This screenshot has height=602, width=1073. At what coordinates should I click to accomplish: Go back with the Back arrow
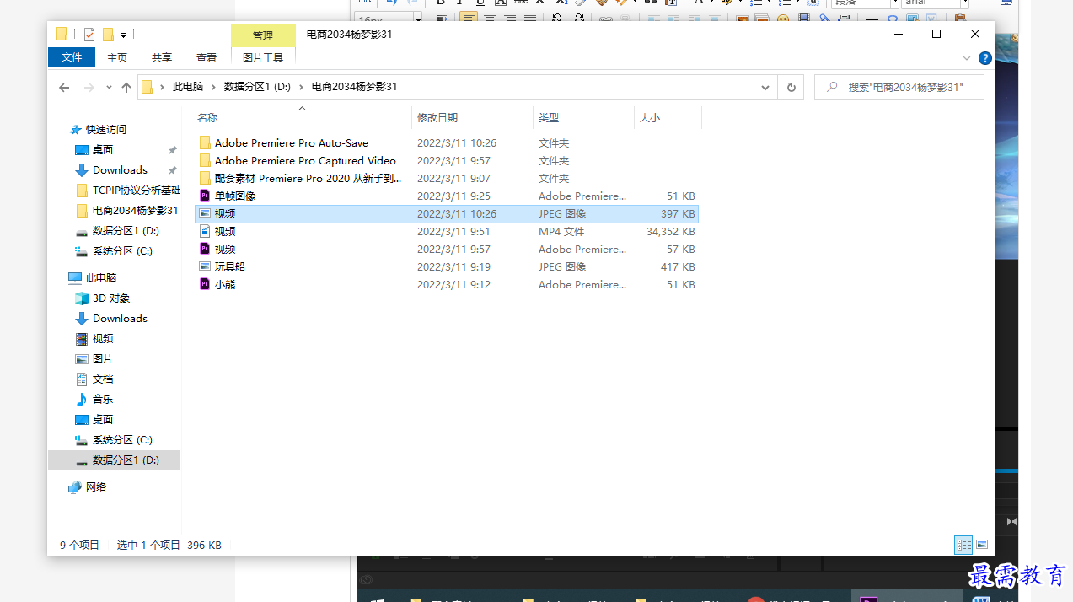tap(64, 87)
